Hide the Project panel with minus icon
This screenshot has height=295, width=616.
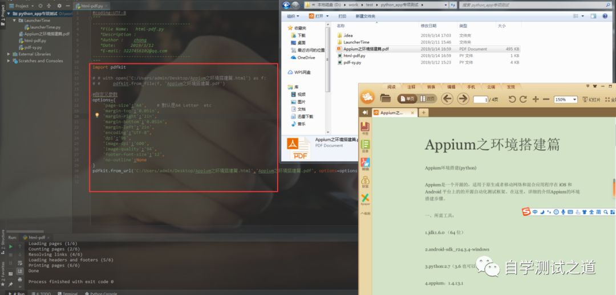[x=67, y=6]
